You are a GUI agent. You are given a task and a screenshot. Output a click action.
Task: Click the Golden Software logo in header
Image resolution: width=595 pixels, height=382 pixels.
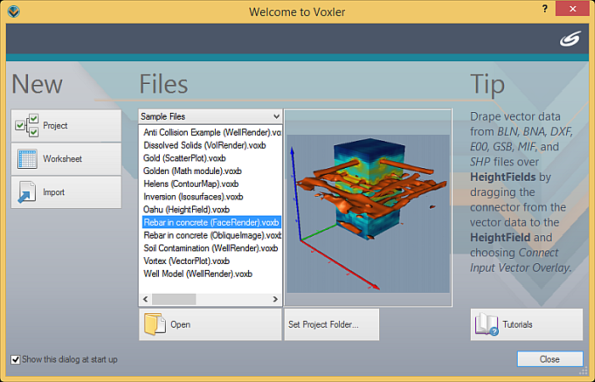click(570, 39)
